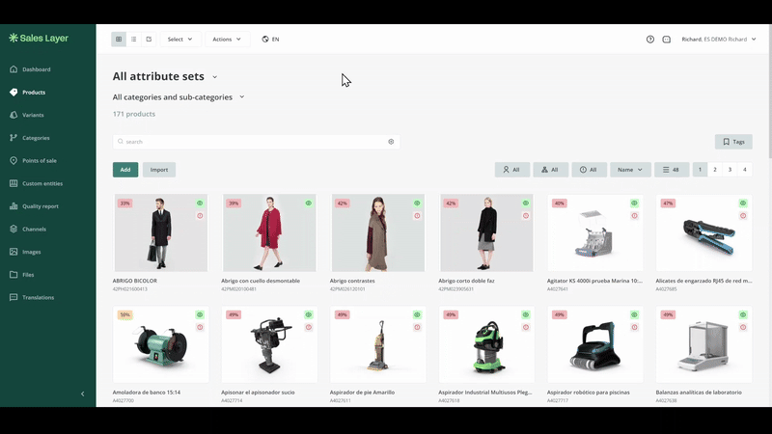Screen dimensions: 772x434
Task: Click the Import button
Action: coord(159,170)
